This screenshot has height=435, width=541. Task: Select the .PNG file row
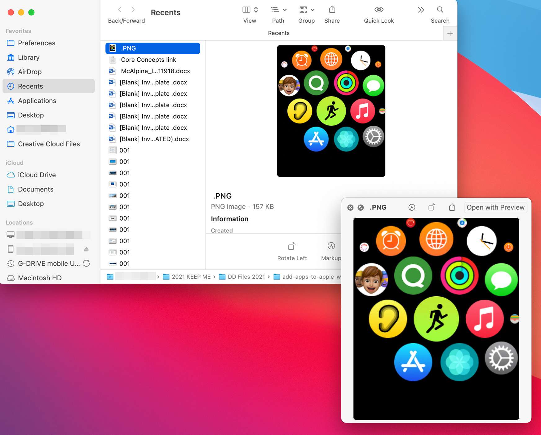[x=153, y=48]
